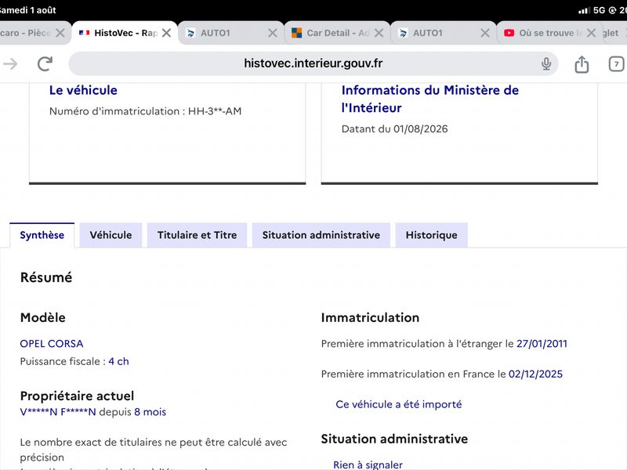Click 'Rien à signaler' status text
627x470 pixels.
[x=368, y=465]
